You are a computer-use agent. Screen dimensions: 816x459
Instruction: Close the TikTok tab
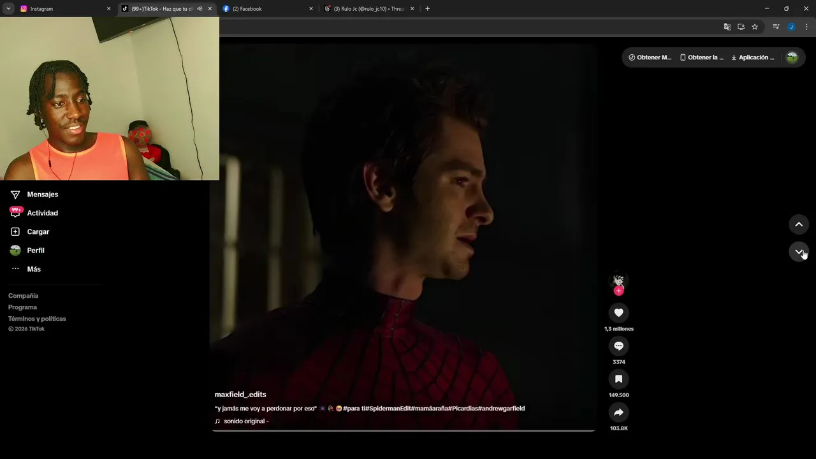[210, 9]
